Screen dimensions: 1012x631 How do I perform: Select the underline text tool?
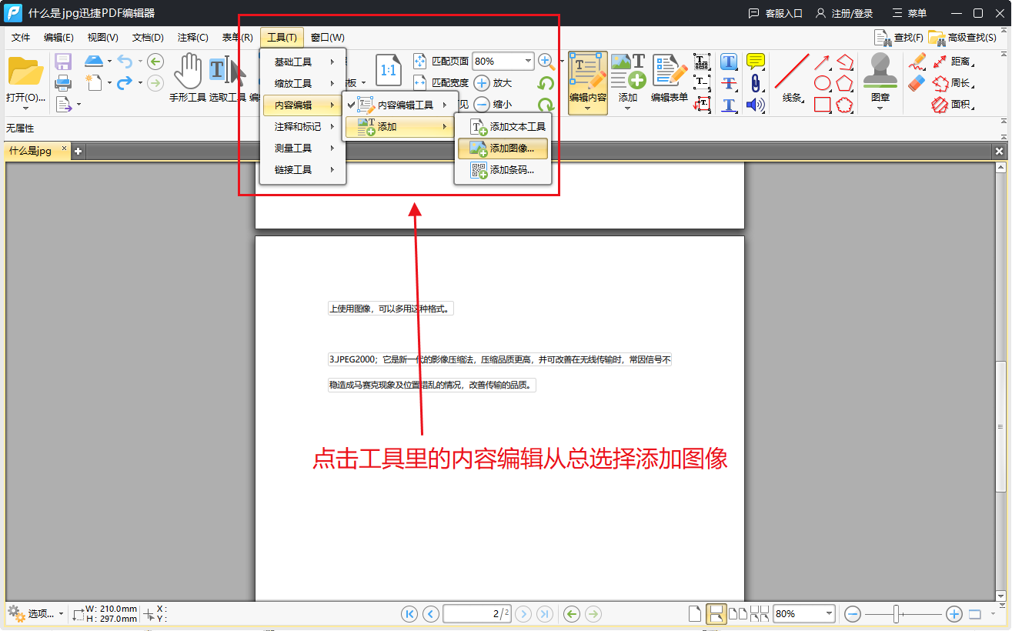tap(729, 105)
